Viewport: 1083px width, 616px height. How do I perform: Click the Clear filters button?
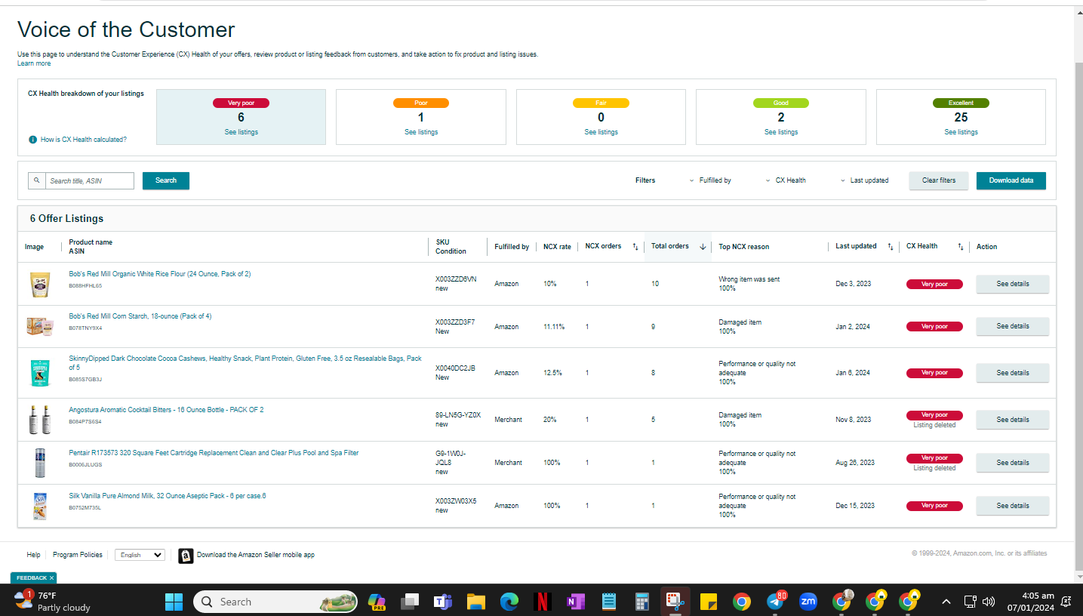coord(939,180)
